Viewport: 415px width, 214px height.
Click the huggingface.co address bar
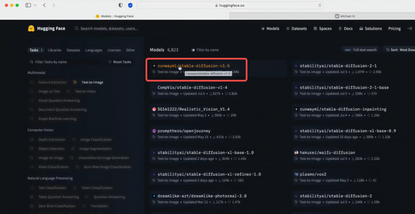click(229, 5)
